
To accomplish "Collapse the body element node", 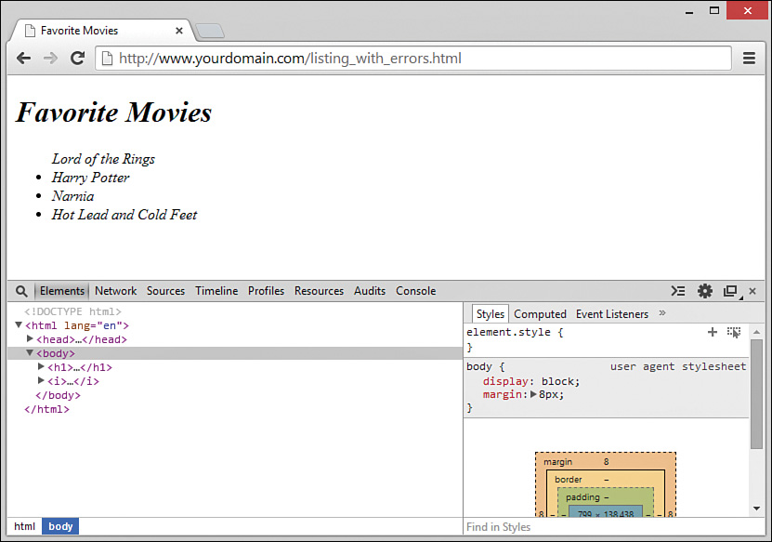I will point(29,353).
